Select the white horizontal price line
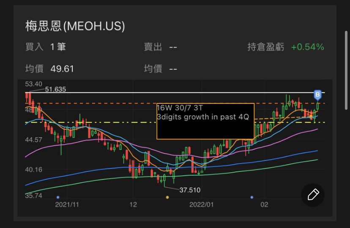 coord(169,92)
